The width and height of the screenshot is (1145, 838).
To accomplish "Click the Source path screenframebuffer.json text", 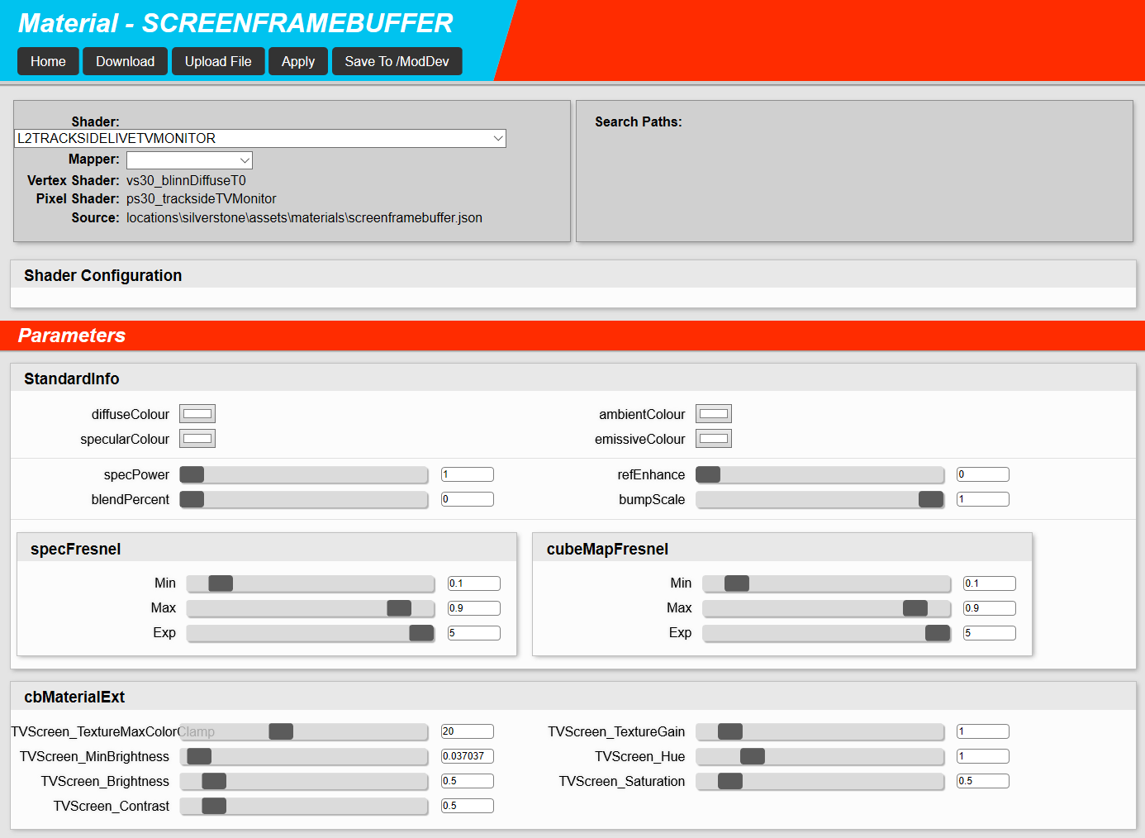I will tap(304, 217).
